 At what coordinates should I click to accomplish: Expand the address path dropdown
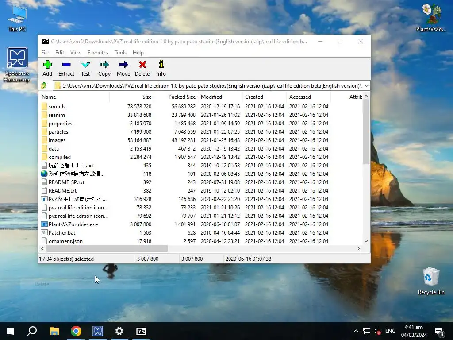click(x=367, y=85)
